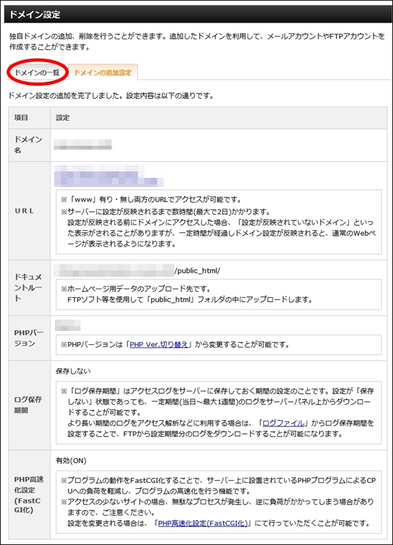Click the PHP高速化設定(FastCGI化) row label
Viewport: 393px width, 545px height.
[x=29, y=494]
